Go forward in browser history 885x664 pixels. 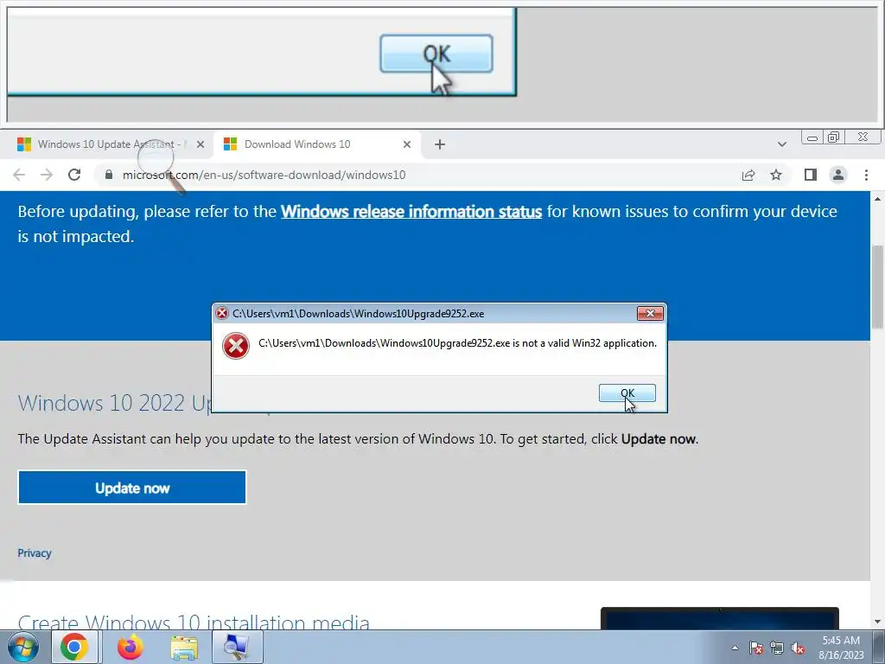point(47,175)
